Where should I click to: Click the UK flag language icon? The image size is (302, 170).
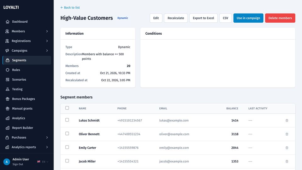(39, 161)
